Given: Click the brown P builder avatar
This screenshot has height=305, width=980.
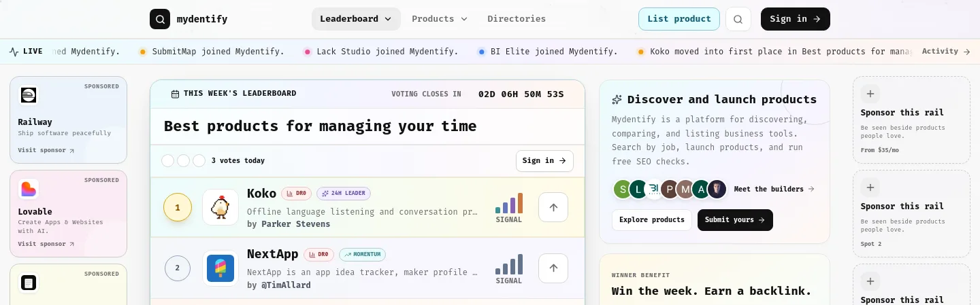Looking at the screenshot, I should [670, 189].
